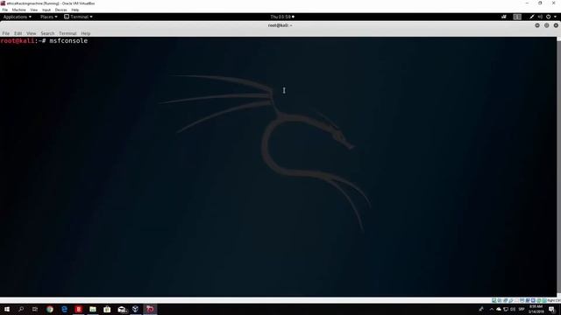Image resolution: width=561 pixels, height=315 pixels.
Task: Click the power icon in Kali panel
Action: click(x=548, y=17)
